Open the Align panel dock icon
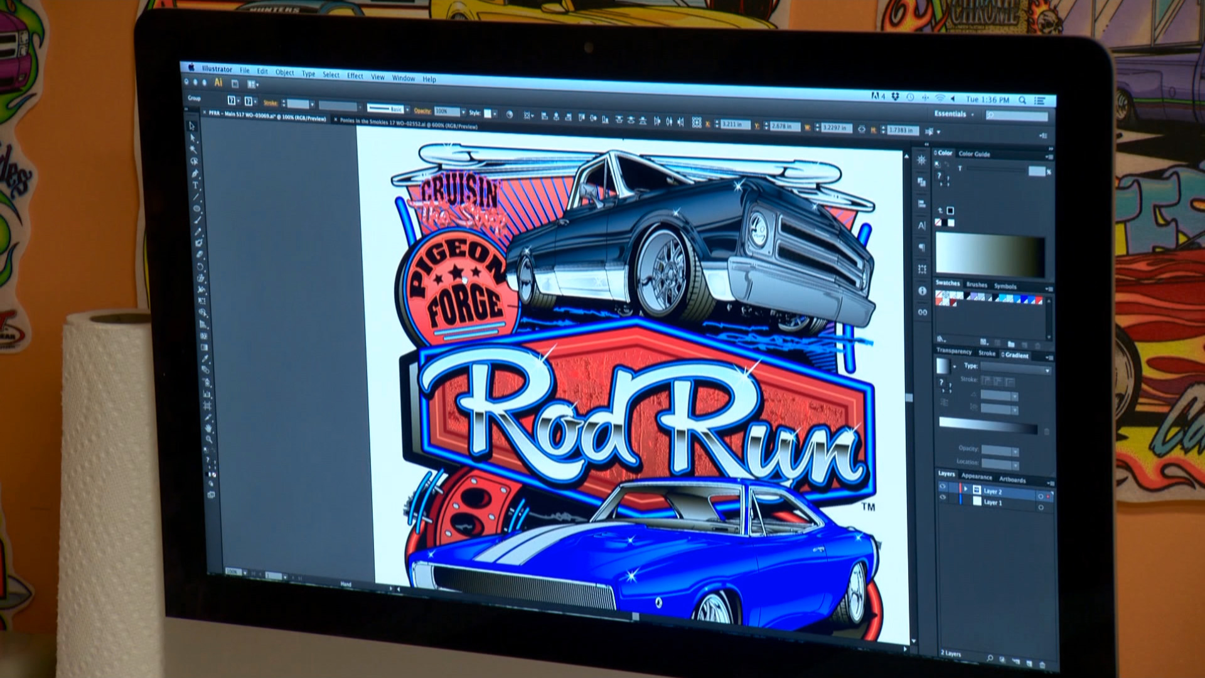 921,204
